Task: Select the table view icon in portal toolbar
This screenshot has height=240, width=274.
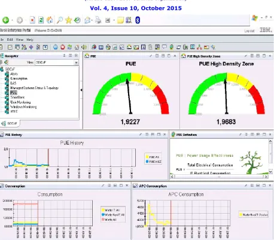Action: tap(101, 47)
